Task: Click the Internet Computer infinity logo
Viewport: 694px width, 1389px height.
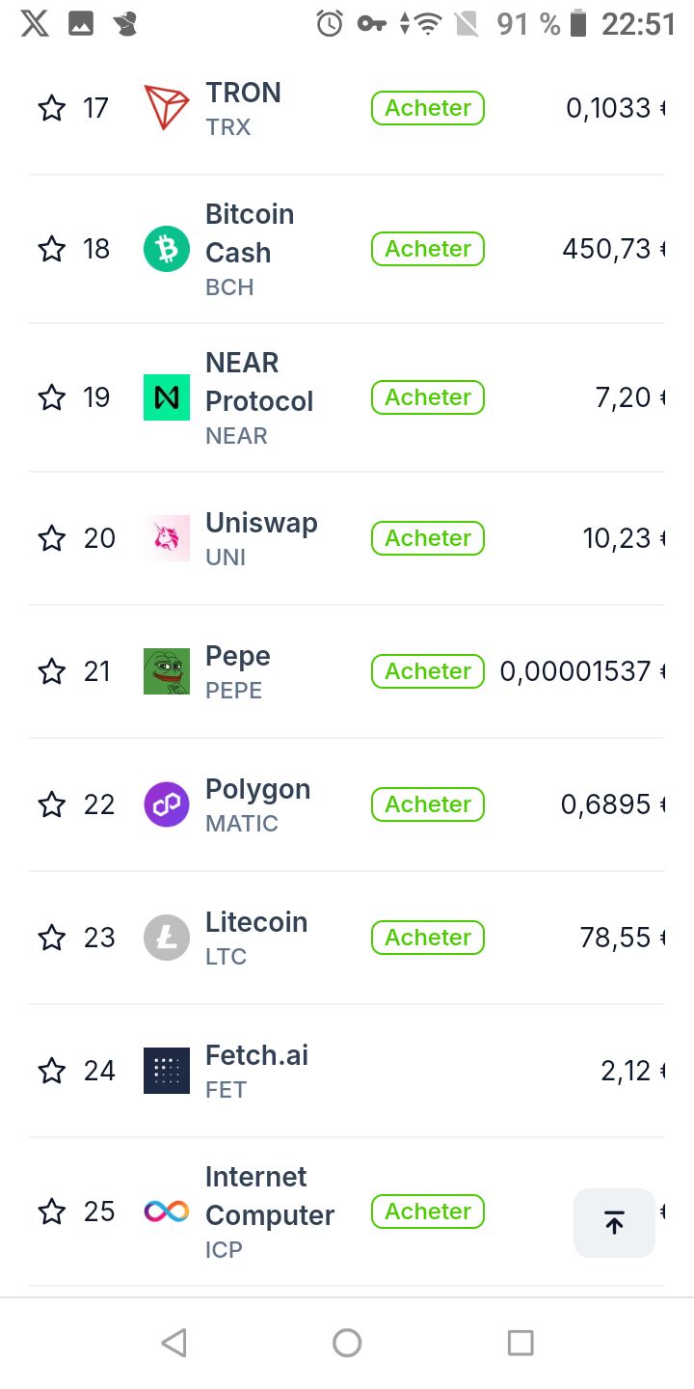Action: point(167,1212)
